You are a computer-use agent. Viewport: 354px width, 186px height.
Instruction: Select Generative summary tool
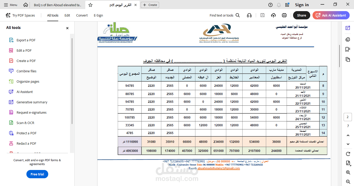tap(32, 102)
